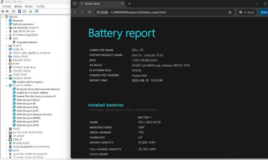268x160 pixels.
Task: Click the action pane toolbar icon beside help
Action: coord(24,11)
